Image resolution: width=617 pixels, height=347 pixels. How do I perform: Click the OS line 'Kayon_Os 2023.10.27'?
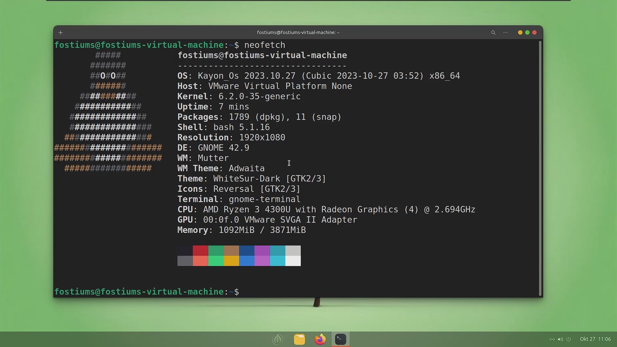click(x=247, y=76)
